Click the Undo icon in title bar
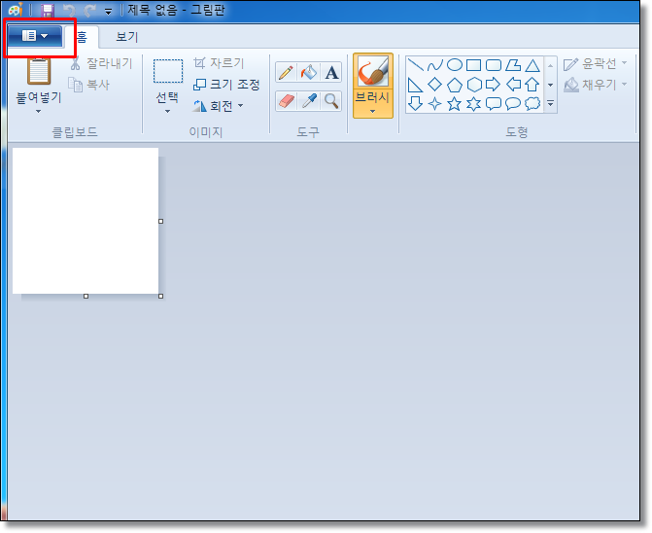This screenshot has height=533, width=652. [69, 11]
